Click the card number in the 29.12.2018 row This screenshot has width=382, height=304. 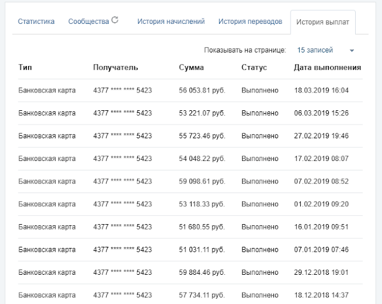[122, 272]
